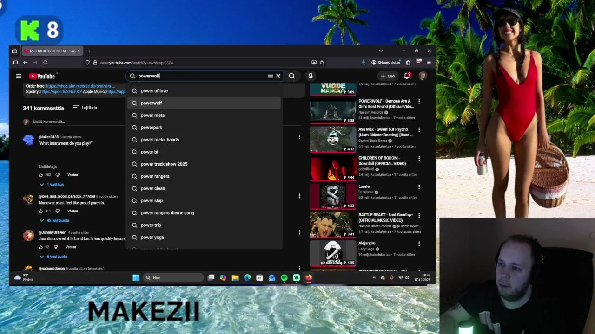Open options for Alejandro video

point(419,244)
